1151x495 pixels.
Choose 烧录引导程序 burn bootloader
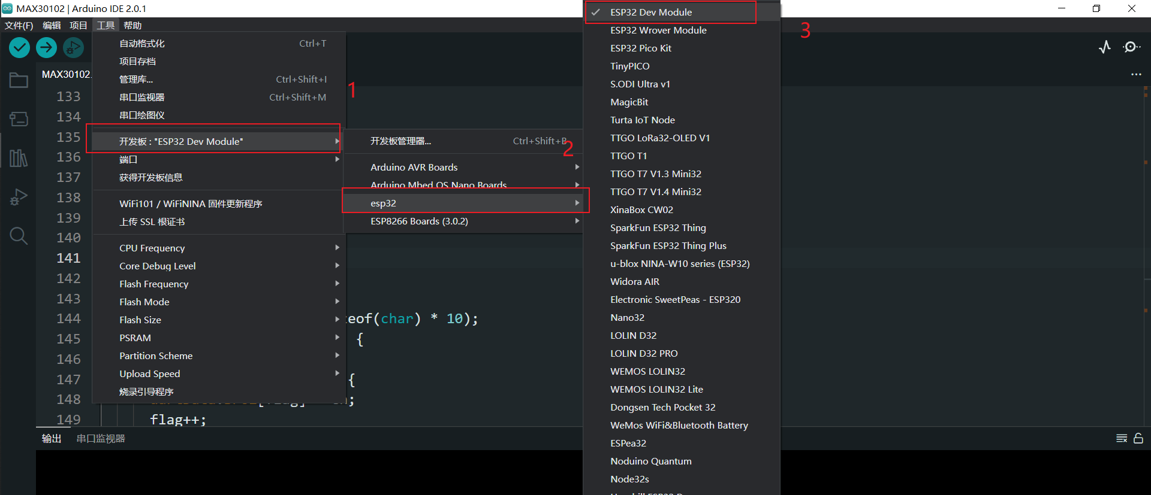[219, 391]
